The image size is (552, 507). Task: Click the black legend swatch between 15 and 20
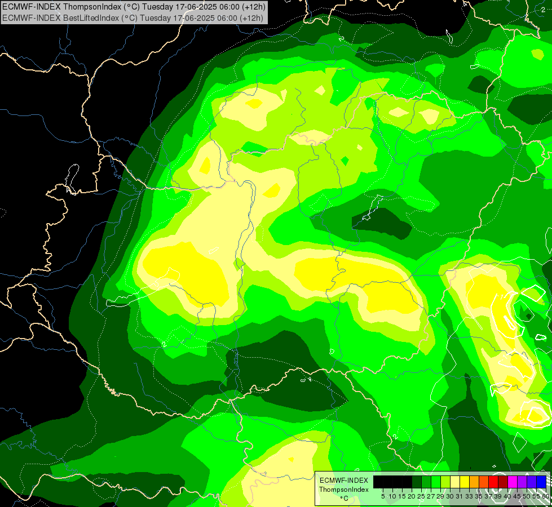pos(407,482)
